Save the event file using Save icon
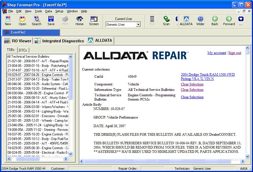This screenshot has width=253, height=172. tap(51, 21)
